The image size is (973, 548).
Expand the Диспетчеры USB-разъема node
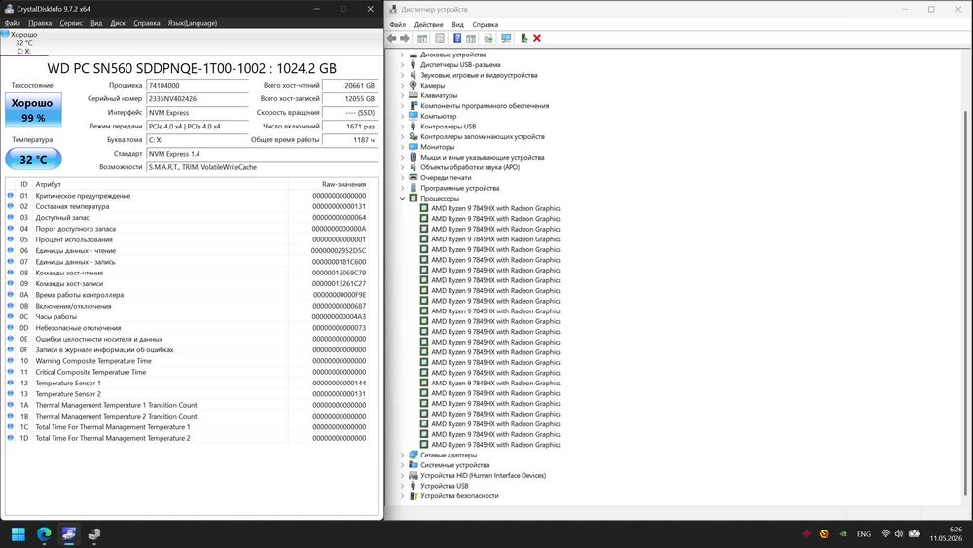(x=402, y=64)
